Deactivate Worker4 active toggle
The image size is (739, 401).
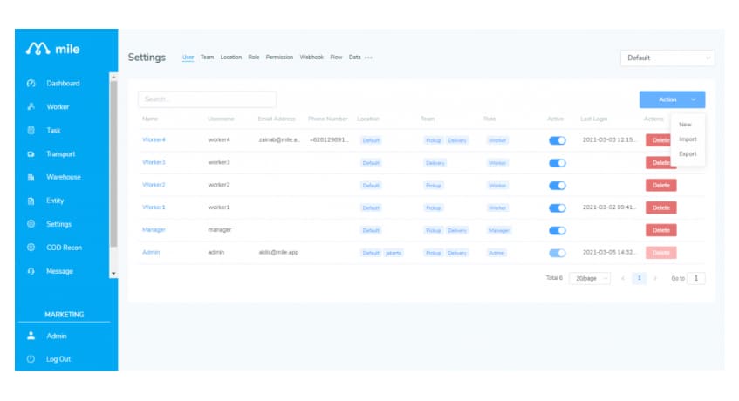point(557,140)
